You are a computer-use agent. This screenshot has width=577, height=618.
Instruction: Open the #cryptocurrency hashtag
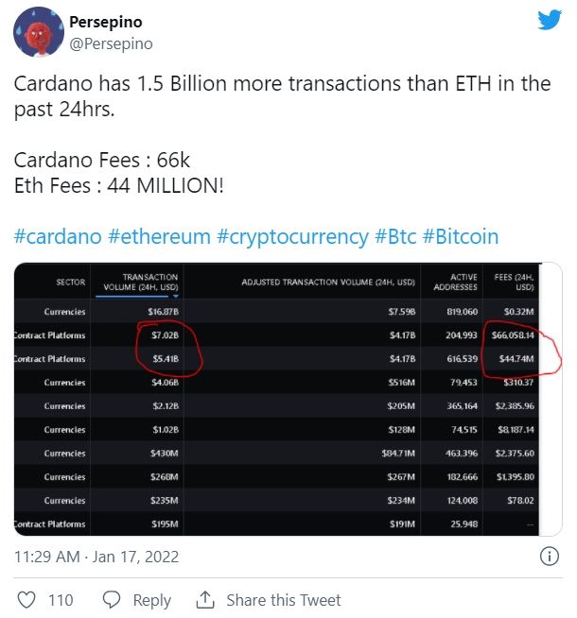tap(292, 237)
